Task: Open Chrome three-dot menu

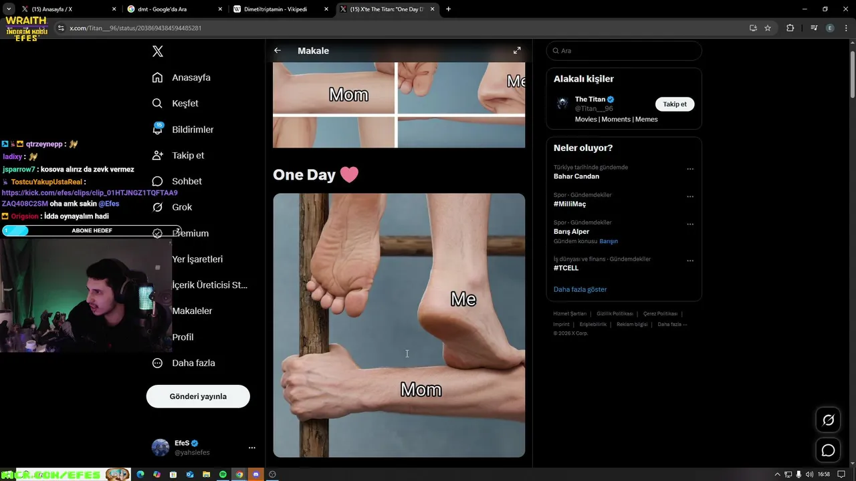Action: pyautogui.click(x=845, y=28)
